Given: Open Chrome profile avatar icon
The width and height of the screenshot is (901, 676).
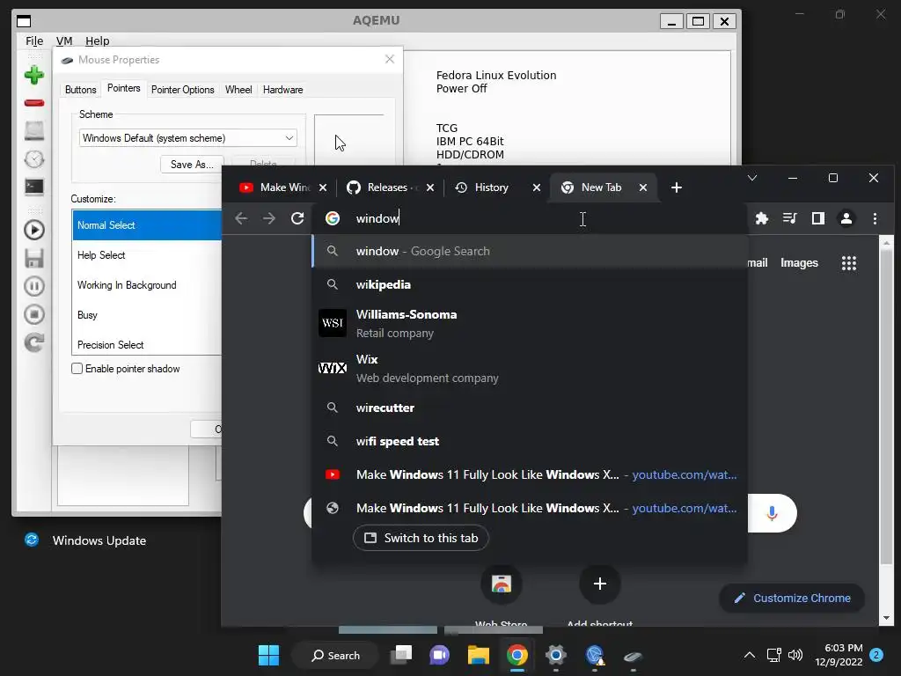Looking at the screenshot, I should pos(846,218).
